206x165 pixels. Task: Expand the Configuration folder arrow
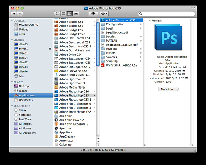[141, 24]
